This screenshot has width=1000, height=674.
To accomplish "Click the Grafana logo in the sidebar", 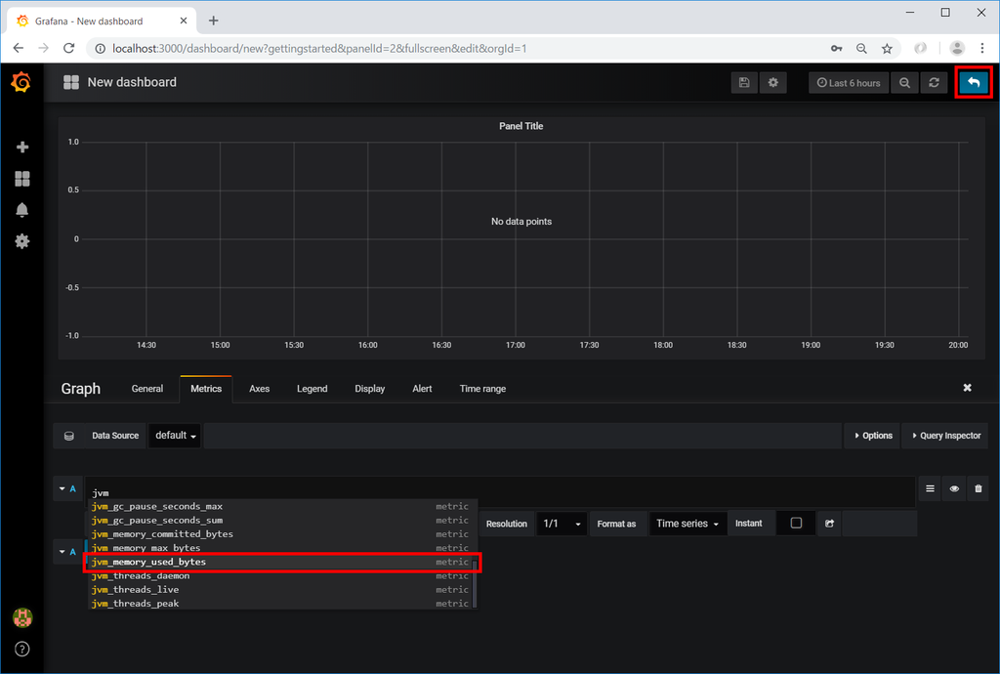I will (21, 82).
